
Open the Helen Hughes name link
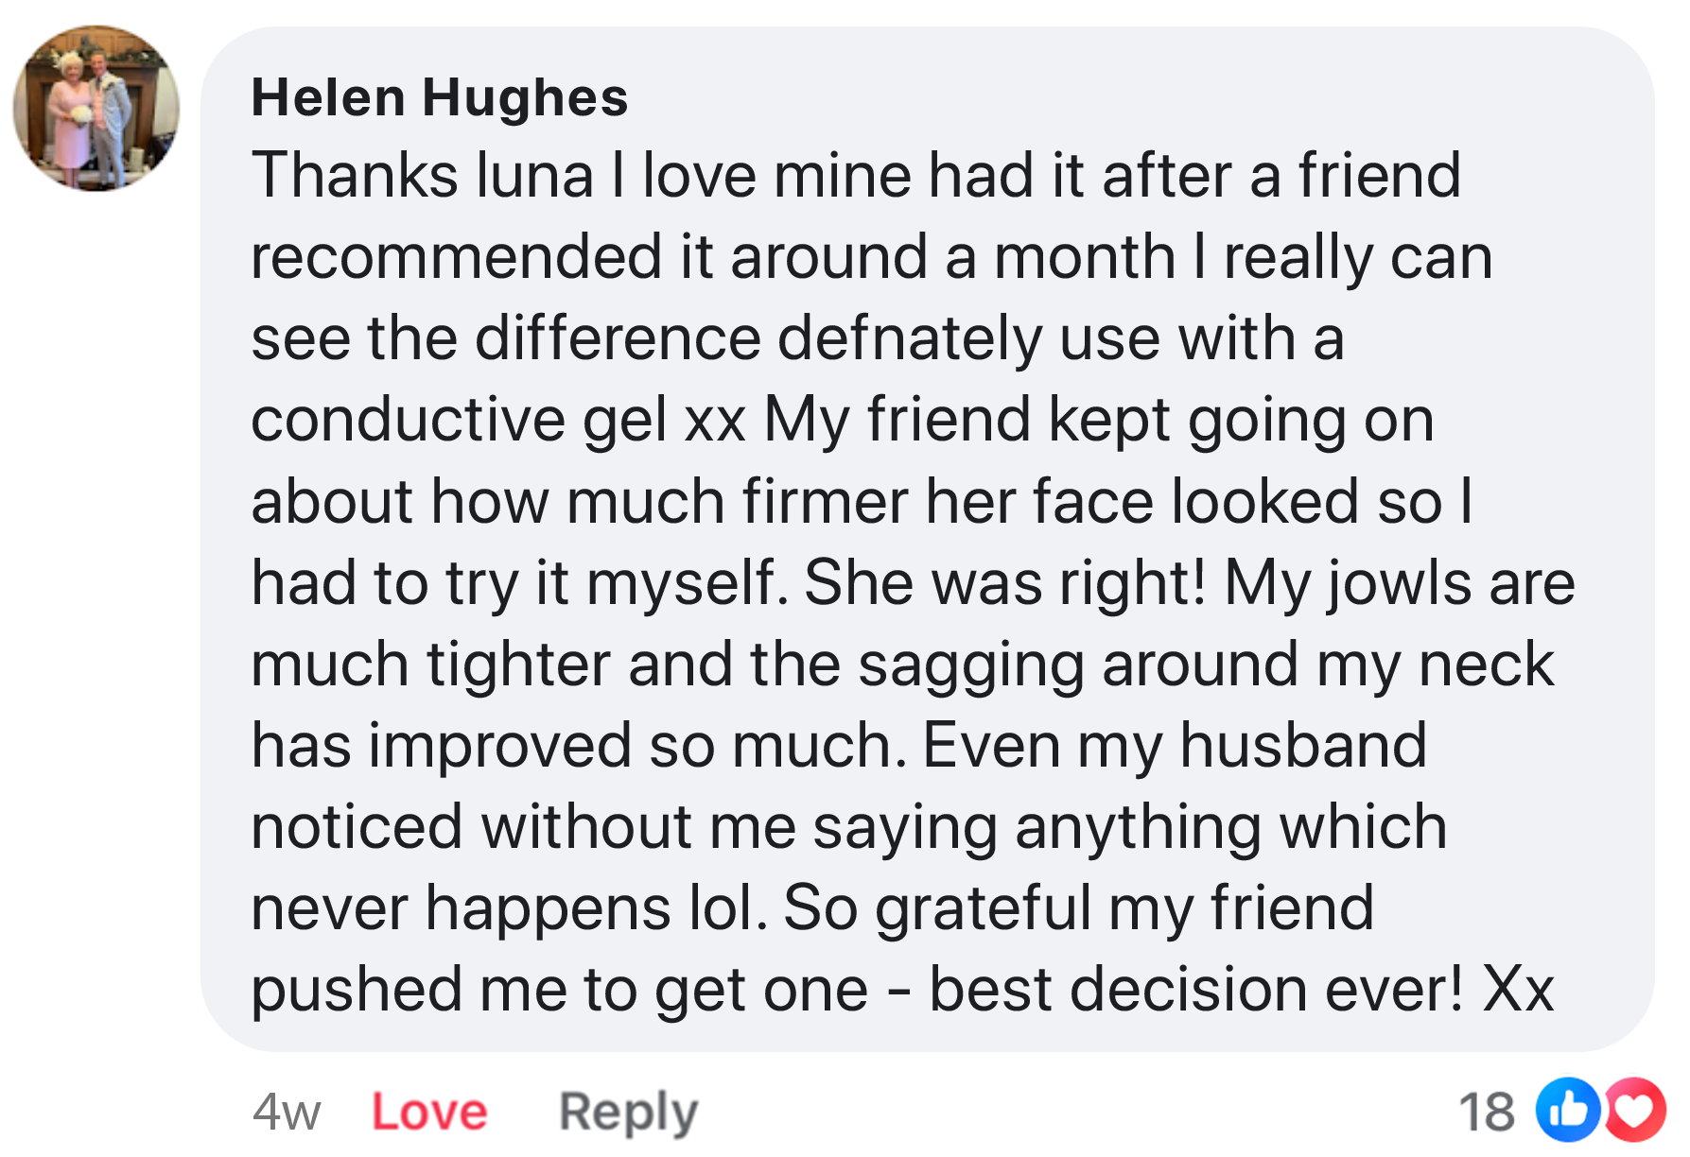pos(439,97)
